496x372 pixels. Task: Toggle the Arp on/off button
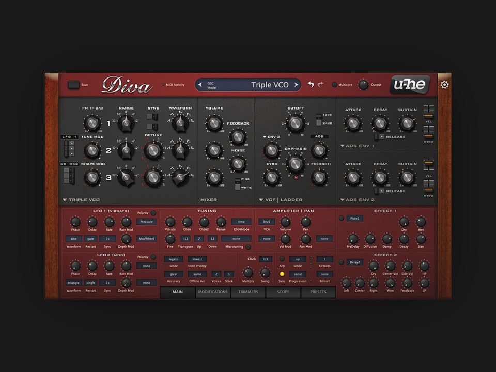pos(282,259)
